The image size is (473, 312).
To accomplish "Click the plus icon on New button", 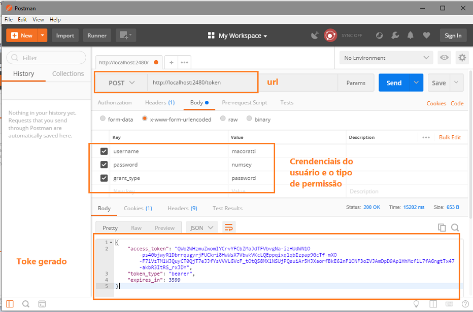I will click(x=14, y=35).
